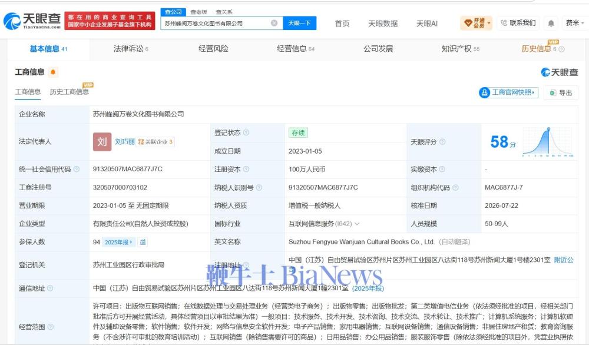The height and width of the screenshot is (345, 589).
Task: Click the 天眼一下 search button
Action: (x=299, y=24)
